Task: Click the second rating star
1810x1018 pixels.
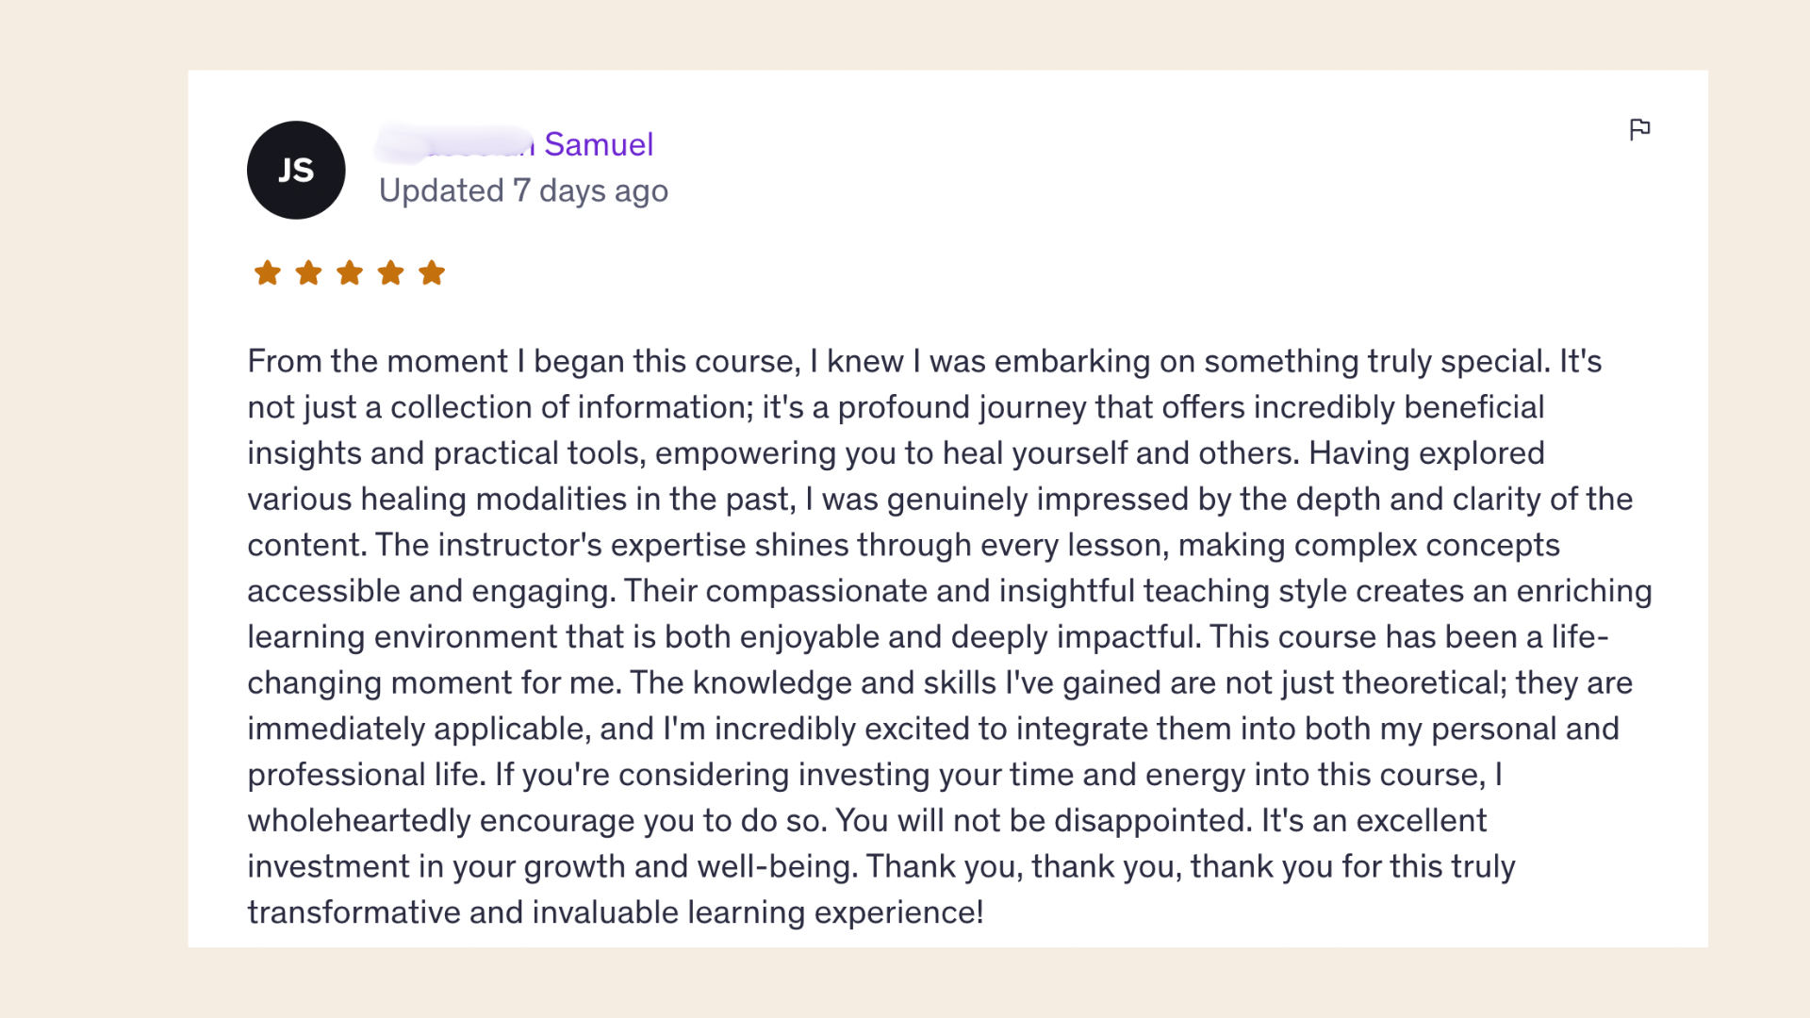Action: point(308,273)
